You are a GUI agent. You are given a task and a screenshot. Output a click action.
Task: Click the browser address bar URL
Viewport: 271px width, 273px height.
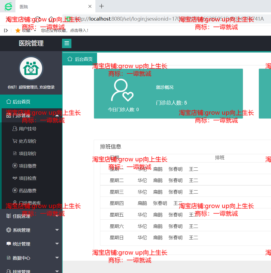click(x=169, y=19)
